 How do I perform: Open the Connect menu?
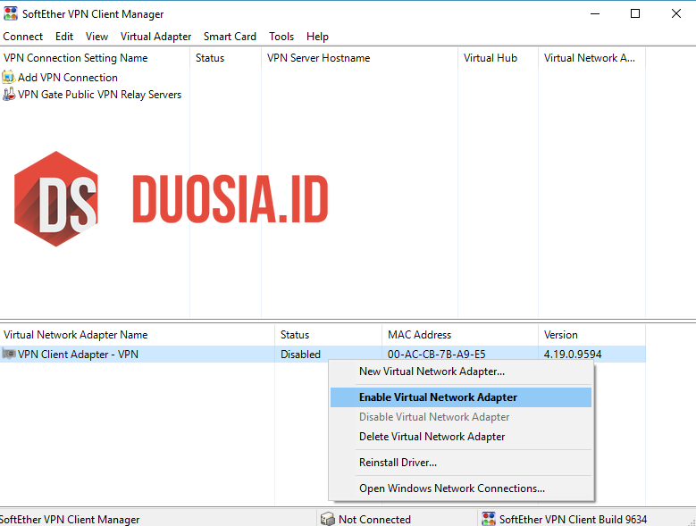point(22,37)
